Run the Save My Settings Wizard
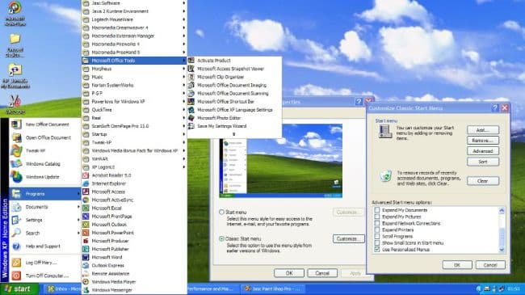This screenshot has height=295, width=525. [234, 126]
